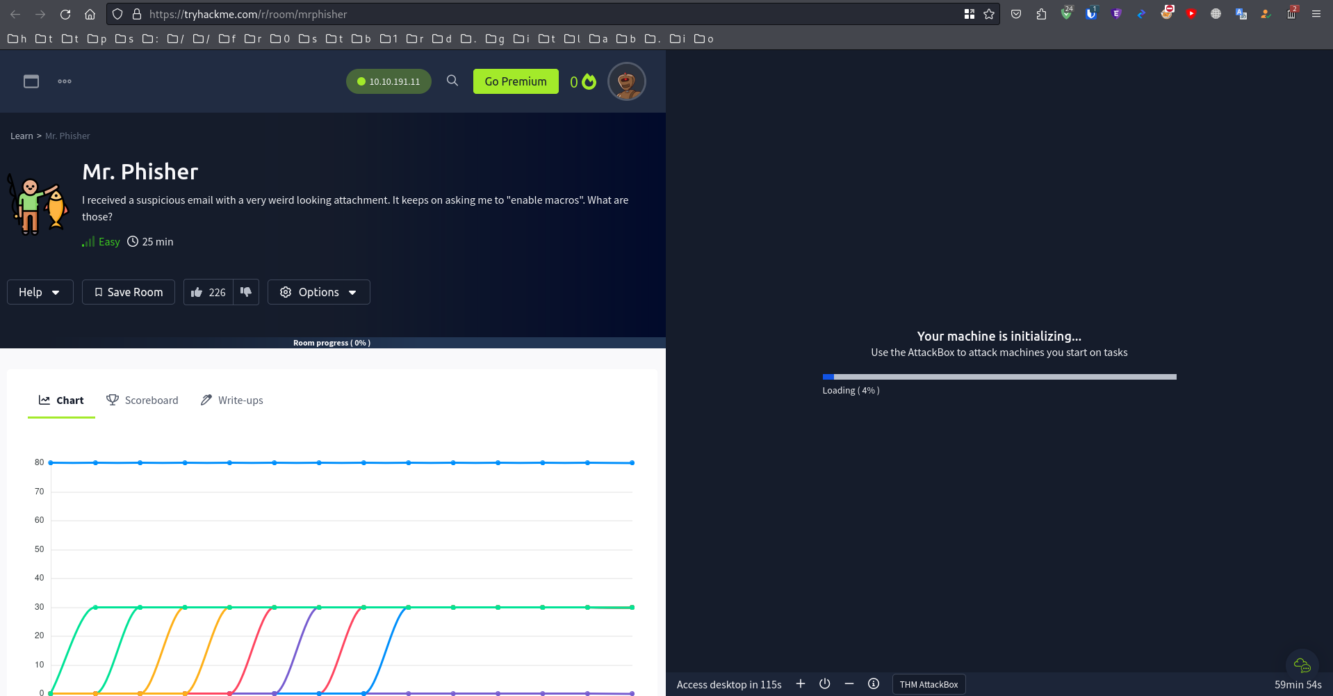Screen dimensions: 1333x696
Task: Click the split-view window icon
Action: pos(31,81)
